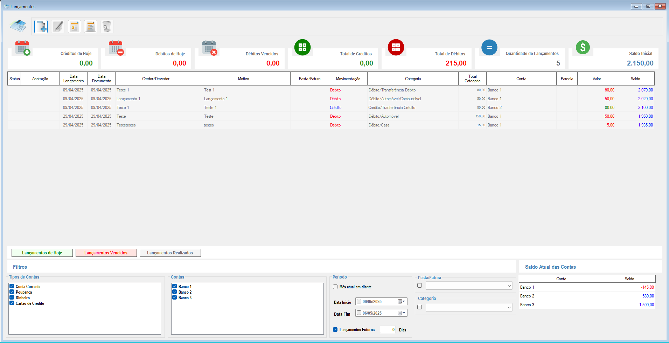The width and height of the screenshot is (669, 343).
Task: Click the Débito/Transferência Débito category cell
Action: pos(413,90)
